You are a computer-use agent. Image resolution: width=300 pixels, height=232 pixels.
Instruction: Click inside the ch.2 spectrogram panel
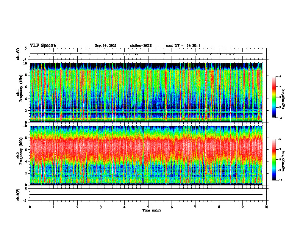146,155
